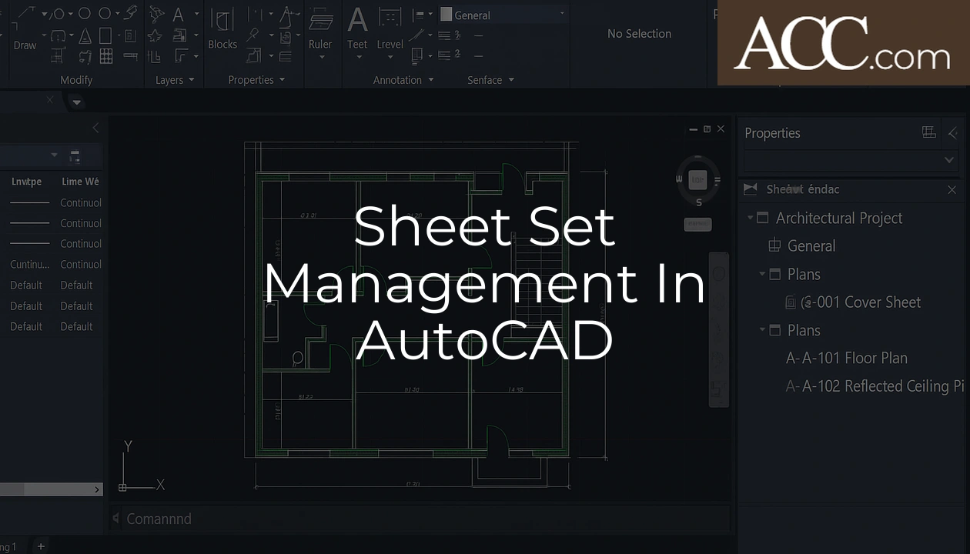This screenshot has width=970, height=554.
Task: Close the file tab with X
Action: pos(50,100)
